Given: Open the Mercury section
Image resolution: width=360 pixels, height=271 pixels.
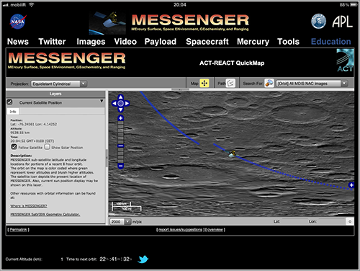Looking at the screenshot, I should coord(253,42).
